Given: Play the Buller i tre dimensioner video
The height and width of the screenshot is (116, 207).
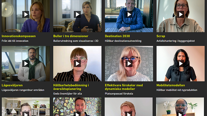Looking at the screenshot, I should 77,14.
